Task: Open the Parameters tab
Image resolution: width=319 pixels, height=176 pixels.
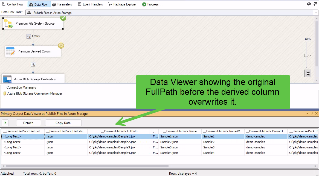Action: tap(62, 4)
